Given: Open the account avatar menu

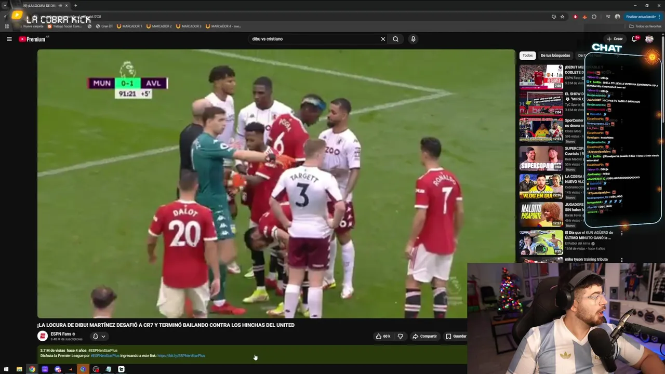Looking at the screenshot, I should (x=649, y=39).
